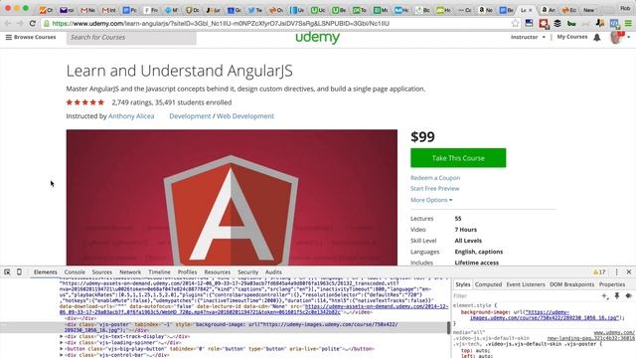This screenshot has width=636, height=358.
Task: Select the DOM Breakpoints tab
Action: point(572,284)
